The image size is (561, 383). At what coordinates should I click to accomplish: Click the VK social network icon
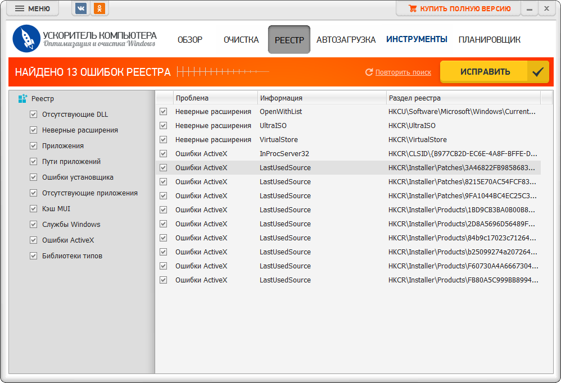click(x=80, y=8)
